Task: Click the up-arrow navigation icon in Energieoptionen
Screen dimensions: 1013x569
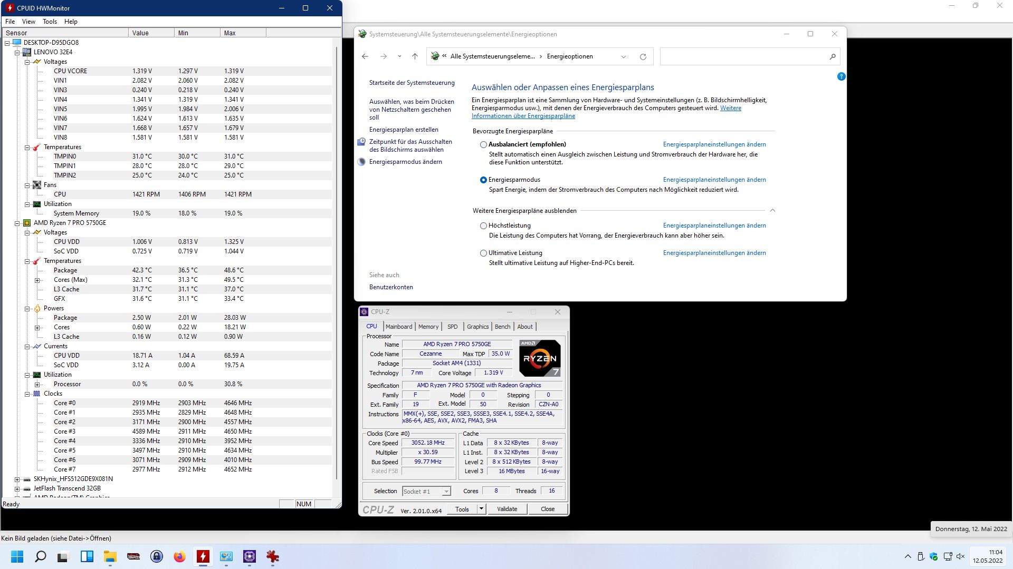Action: [415, 56]
